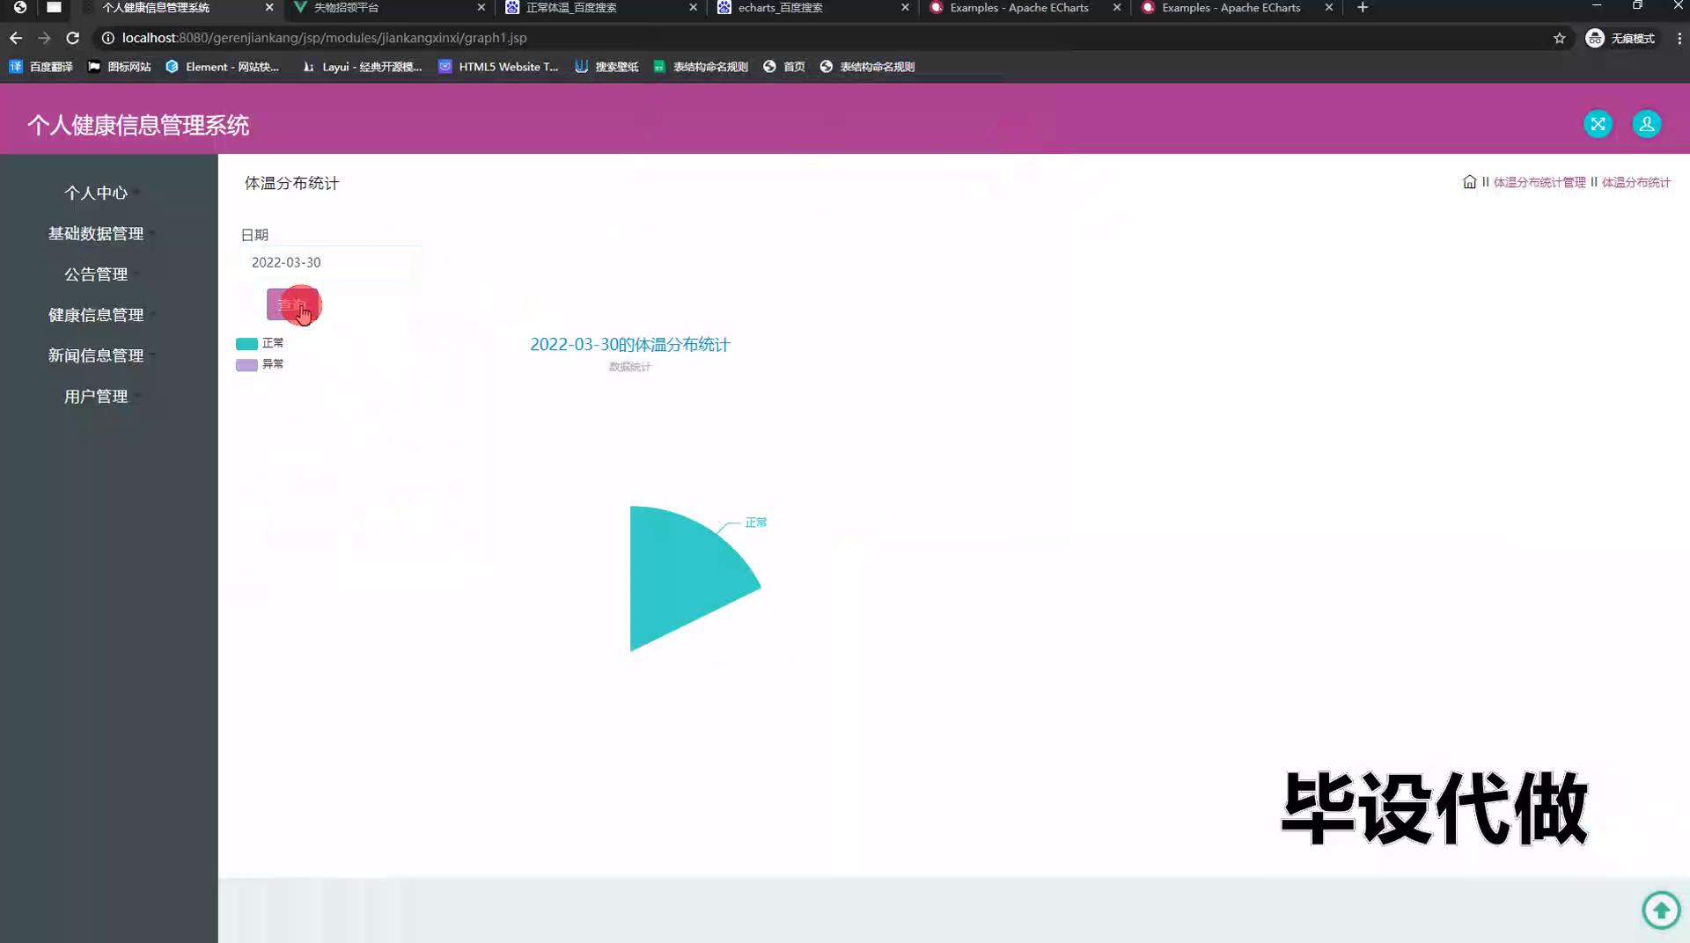Viewport: 1690px width, 943px height.
Task: Expand 个人中心 sidebar menu
Action: pyautogui.click(x=96, y=193)
